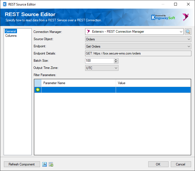Open the Source Object dropdown showing Orders
Viewport: 195px width, 171px height.
pyautogui.click(x=138, y=39)
